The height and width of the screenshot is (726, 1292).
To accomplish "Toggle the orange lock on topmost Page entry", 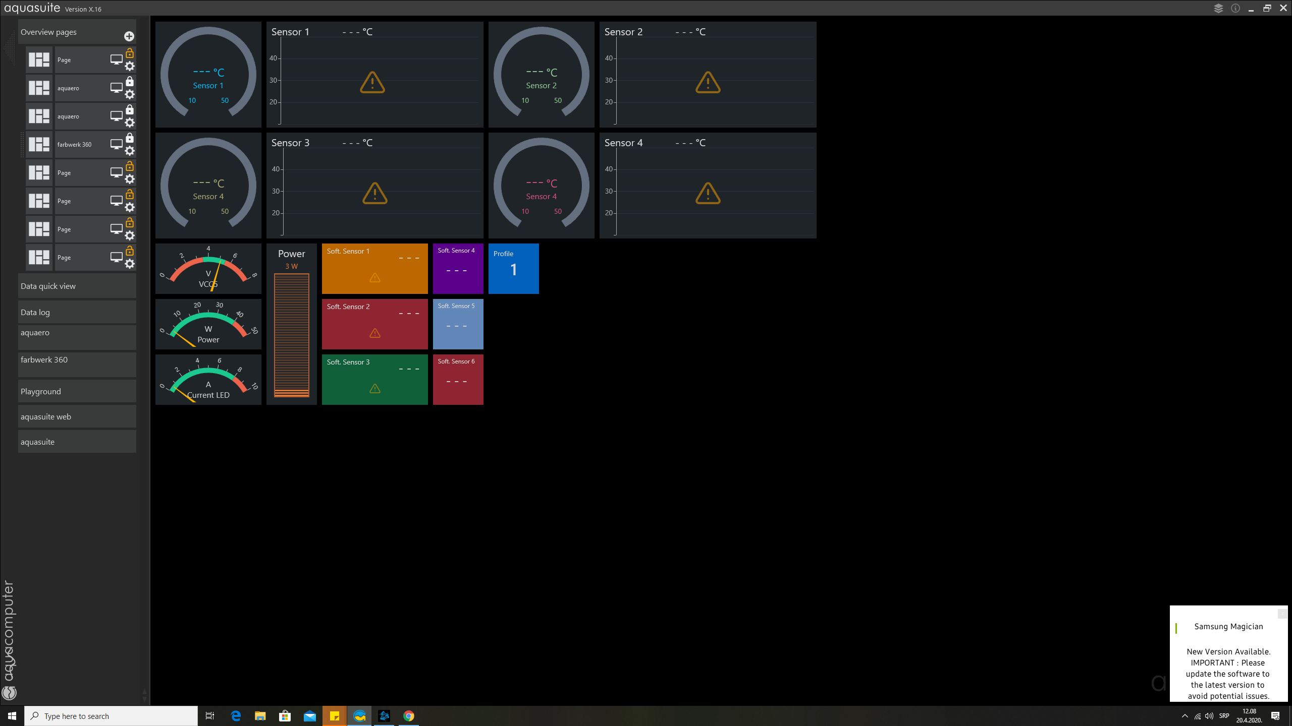I will [x=130, y=53].
